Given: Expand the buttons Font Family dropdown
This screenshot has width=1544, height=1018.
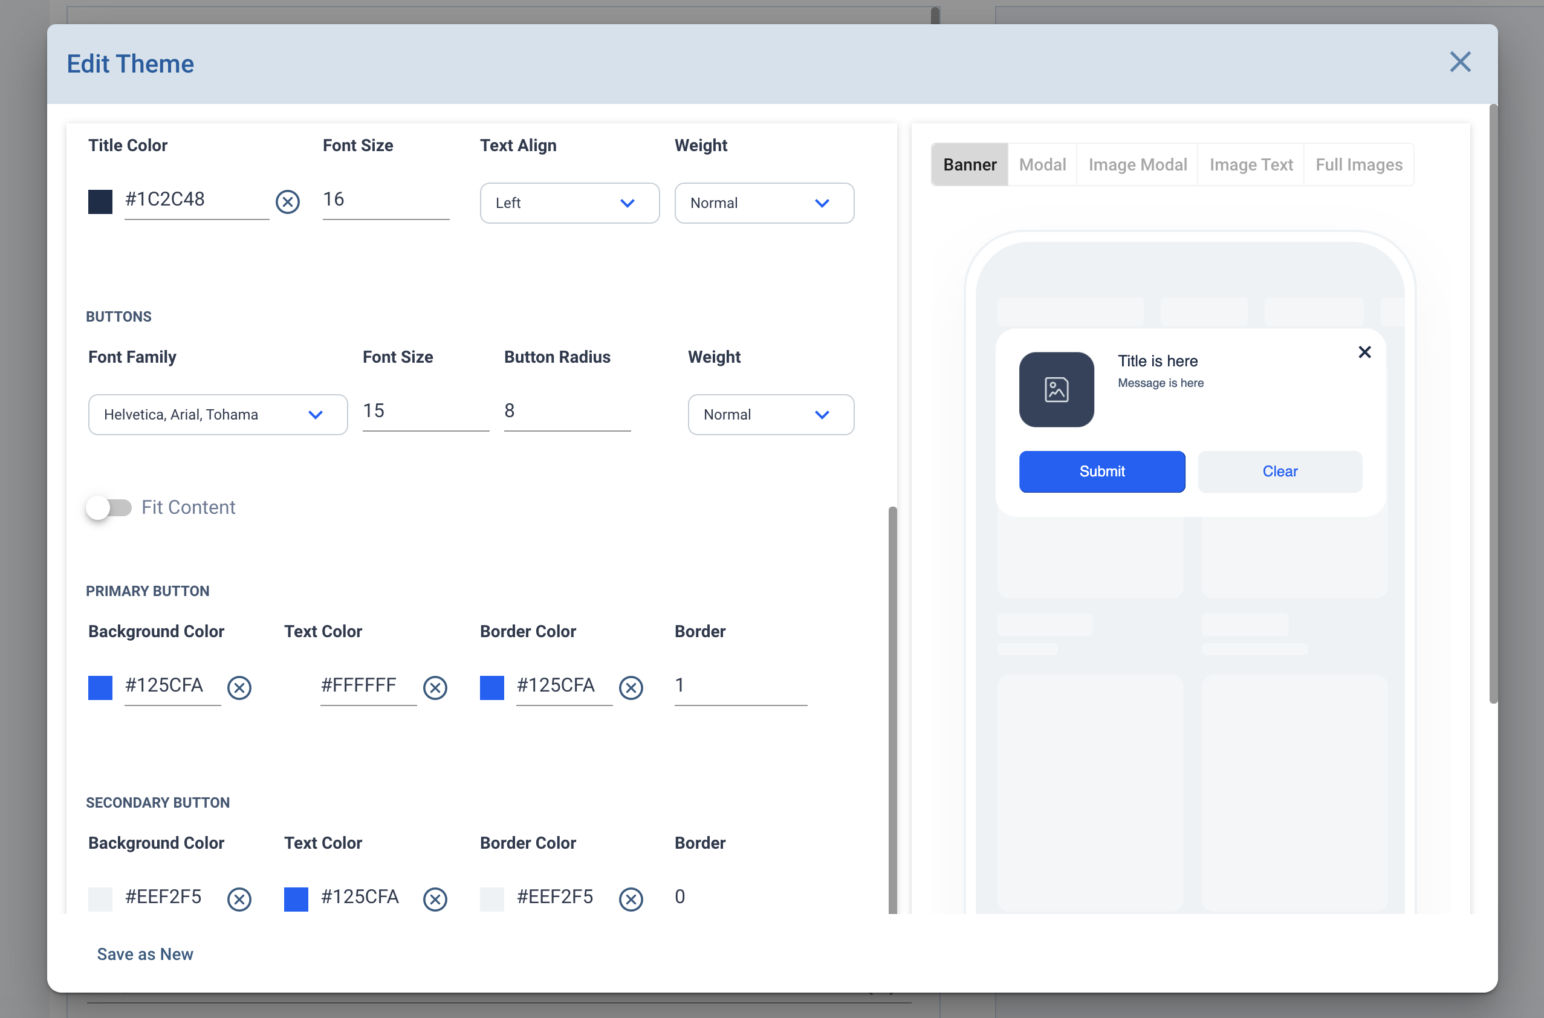Looking at the screenshot, I should tap(218, 414).
